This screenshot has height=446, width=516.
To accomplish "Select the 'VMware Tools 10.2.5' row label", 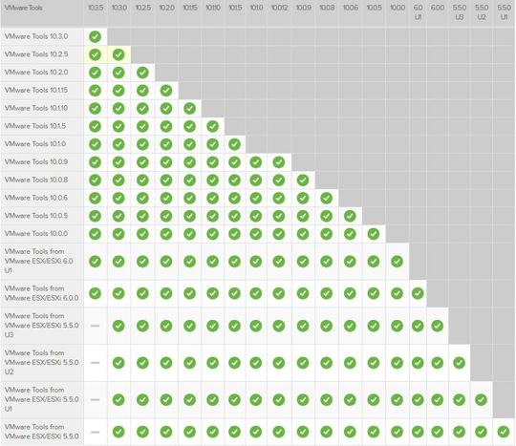I will [36, 54].
